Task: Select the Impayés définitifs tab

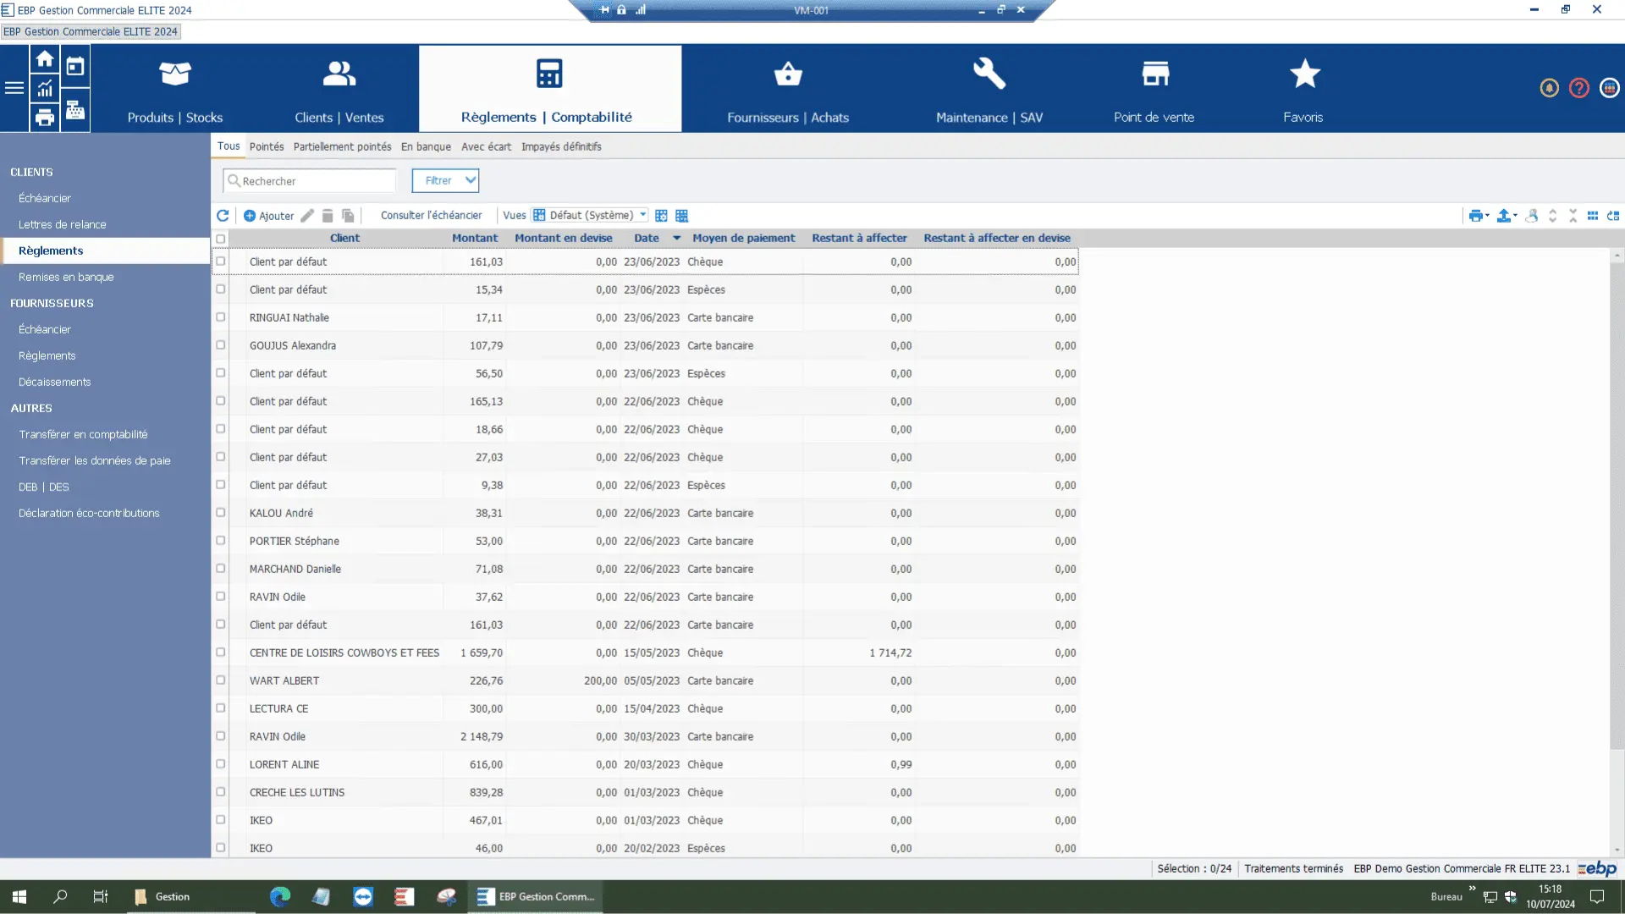Action: [561, 146]
